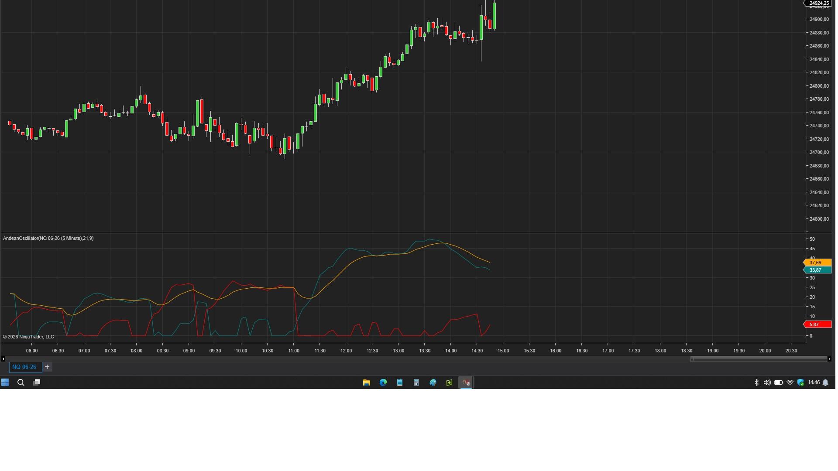Viewport: 838px width, 471px height.
Task: Launch Microsoft Edge from taskbar
Action: (383, 382)
